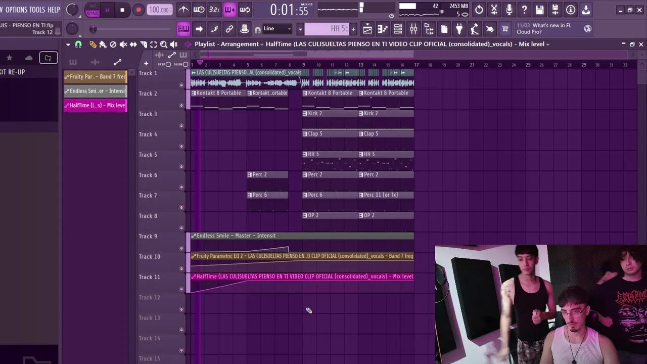
Task: Toggle the multilink to controllers icon
Action: click(229, 29)
